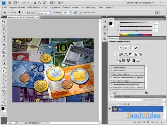Open the Файл menu
The image size is (167, 125).
5,8
